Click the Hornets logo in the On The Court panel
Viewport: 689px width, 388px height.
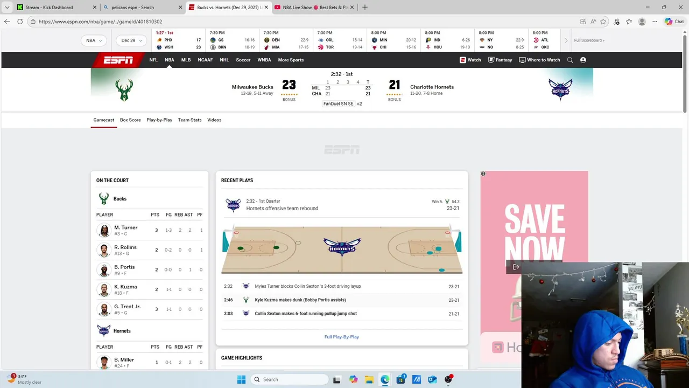[104, 330]
